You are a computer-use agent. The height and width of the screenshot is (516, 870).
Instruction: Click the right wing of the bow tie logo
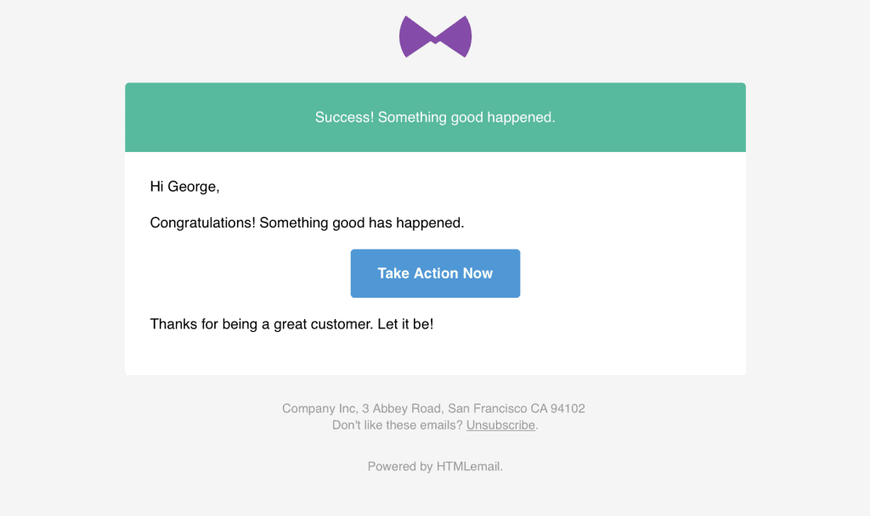(455, 36)
